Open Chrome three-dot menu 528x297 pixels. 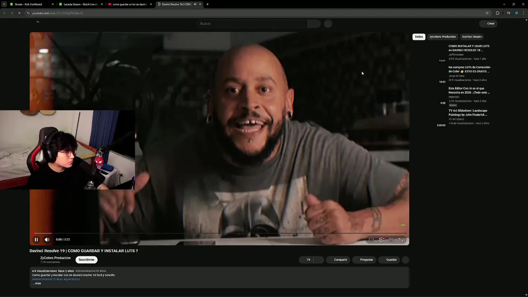pyautogui.click(x=524, y=13)
